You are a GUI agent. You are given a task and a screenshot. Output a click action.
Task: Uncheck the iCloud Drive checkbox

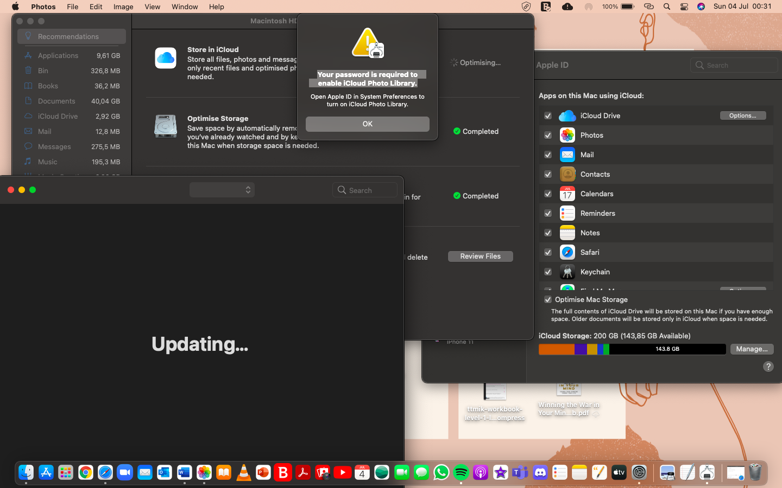(548, 115)
